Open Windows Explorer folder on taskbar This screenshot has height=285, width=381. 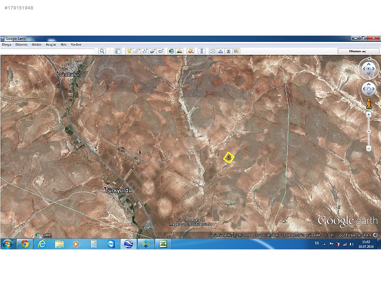tap(59, 244)
